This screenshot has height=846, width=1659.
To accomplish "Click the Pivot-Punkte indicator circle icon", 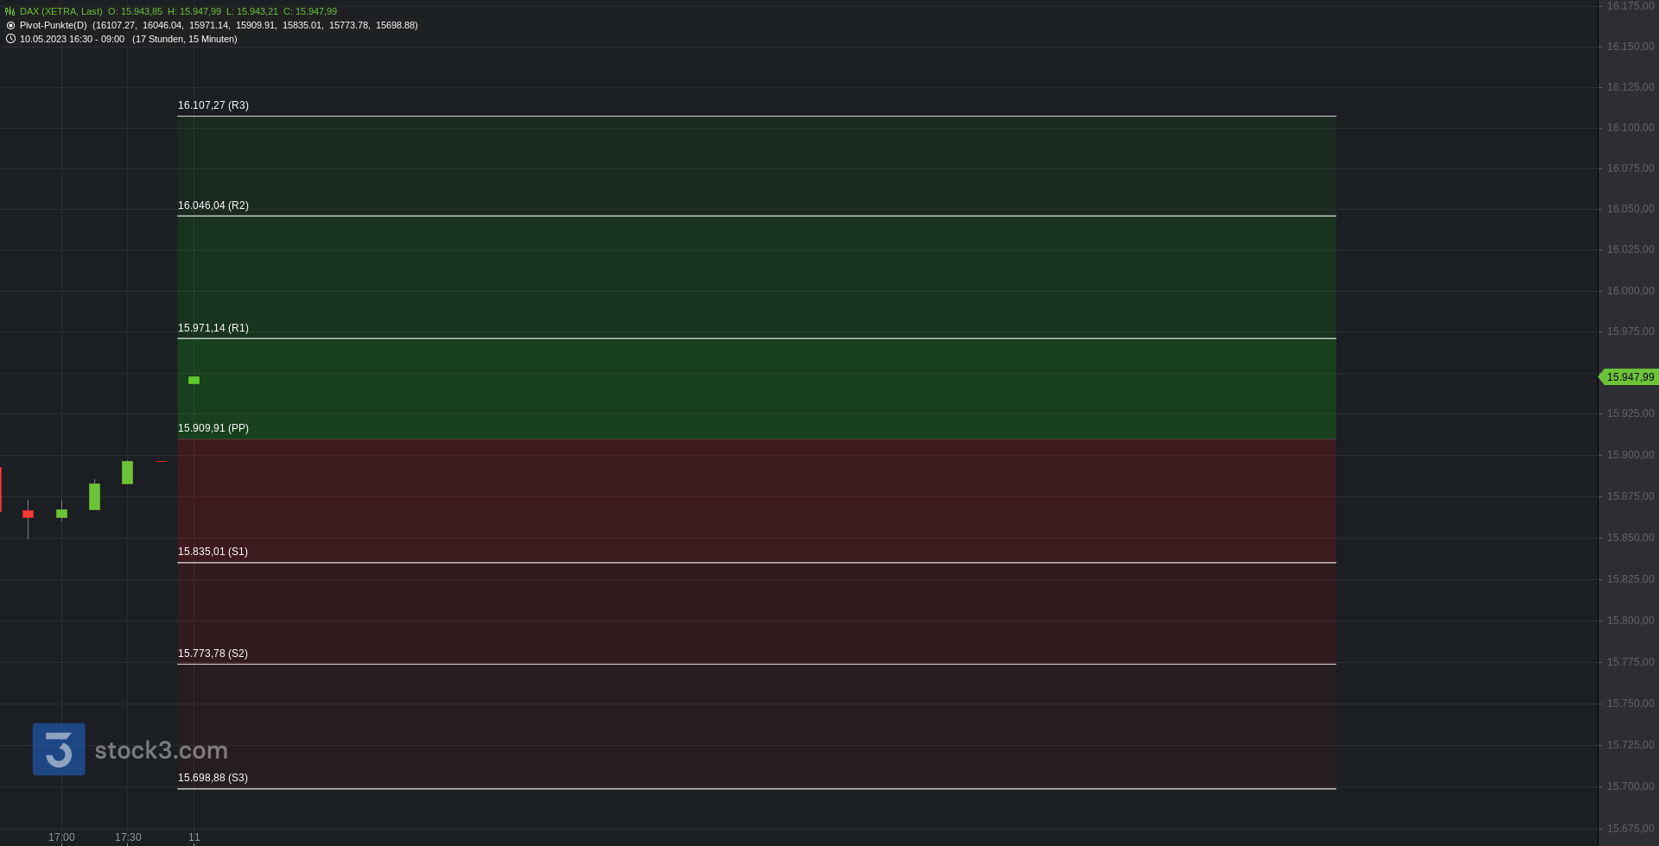I will pos(10,25).
